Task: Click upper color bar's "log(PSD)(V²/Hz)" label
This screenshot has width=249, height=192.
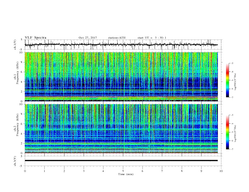Action: point(235,82)
